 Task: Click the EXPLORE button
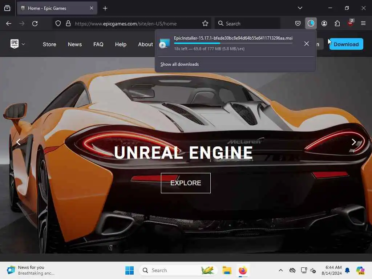pos(186,183)
